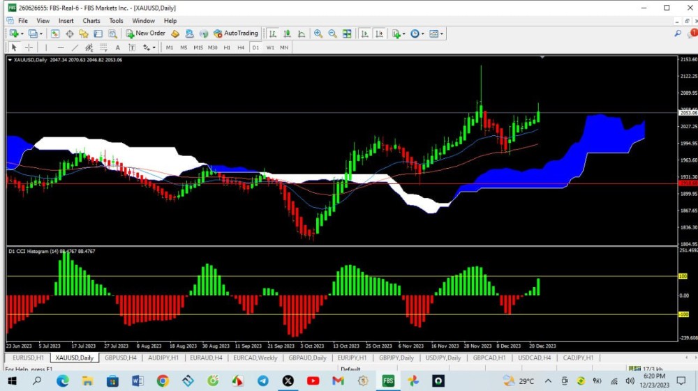Open the periodicity clock dropdown
Screen dimensions: 698x391
417,33
